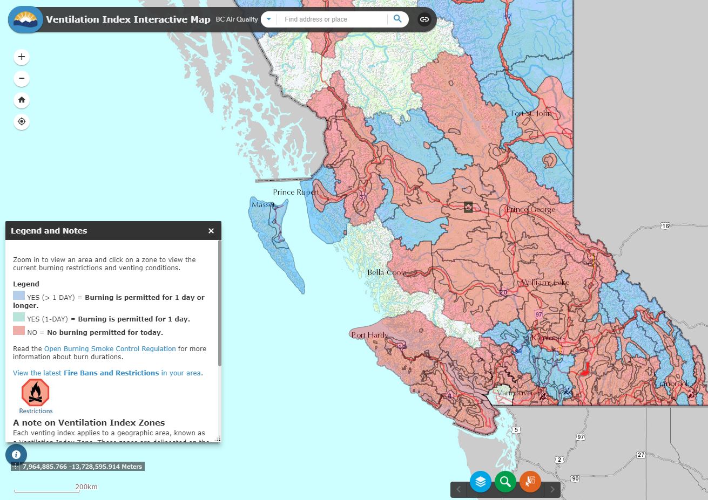Submit search with magnifier button
The height and width of the screenshot is (500, 708).
click(x=397, y=19)
